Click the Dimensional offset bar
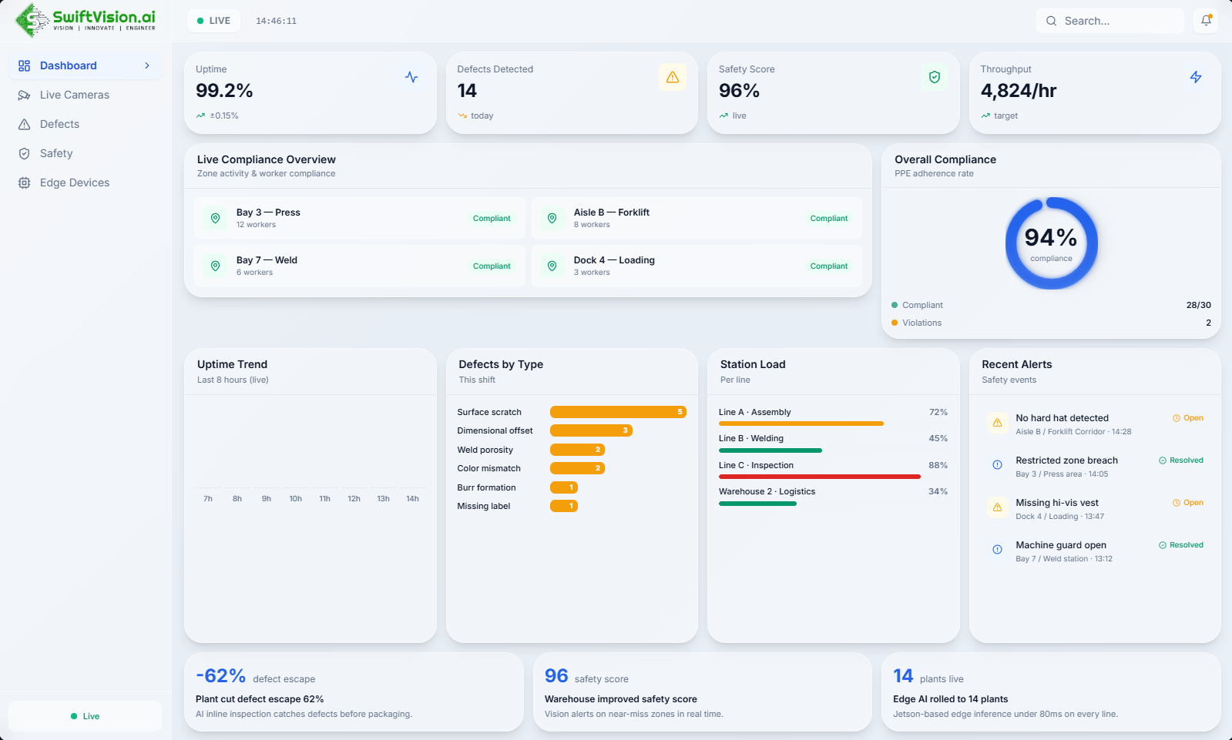 click(x=591, y=430)
